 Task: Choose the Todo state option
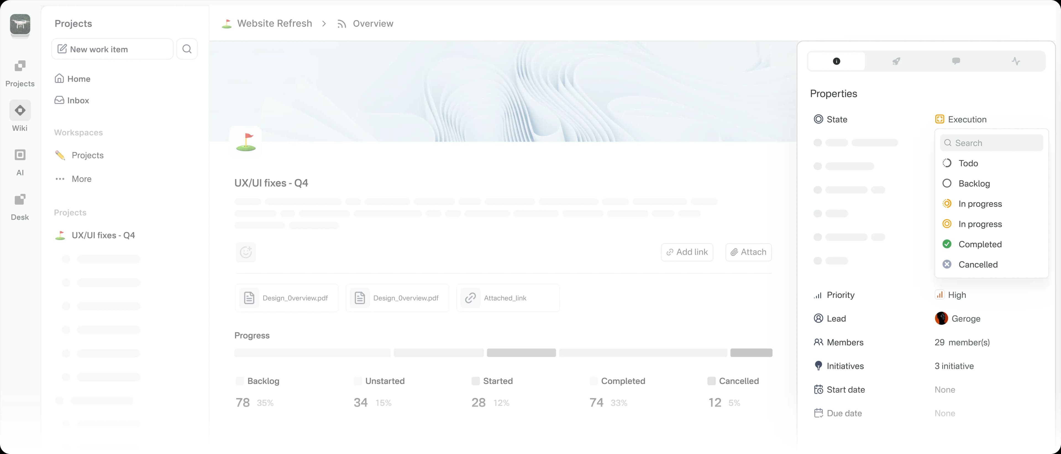969,163
